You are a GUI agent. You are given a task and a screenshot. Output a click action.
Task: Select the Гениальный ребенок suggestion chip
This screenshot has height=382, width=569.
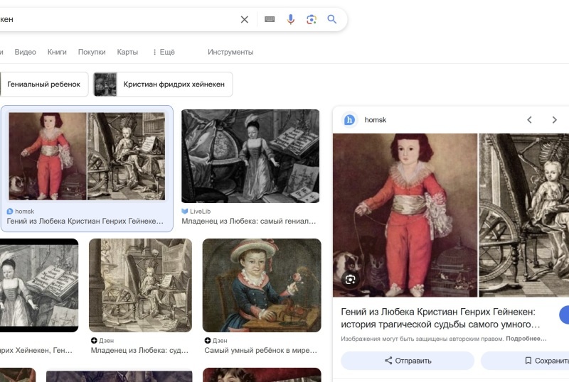click(44, 84)
